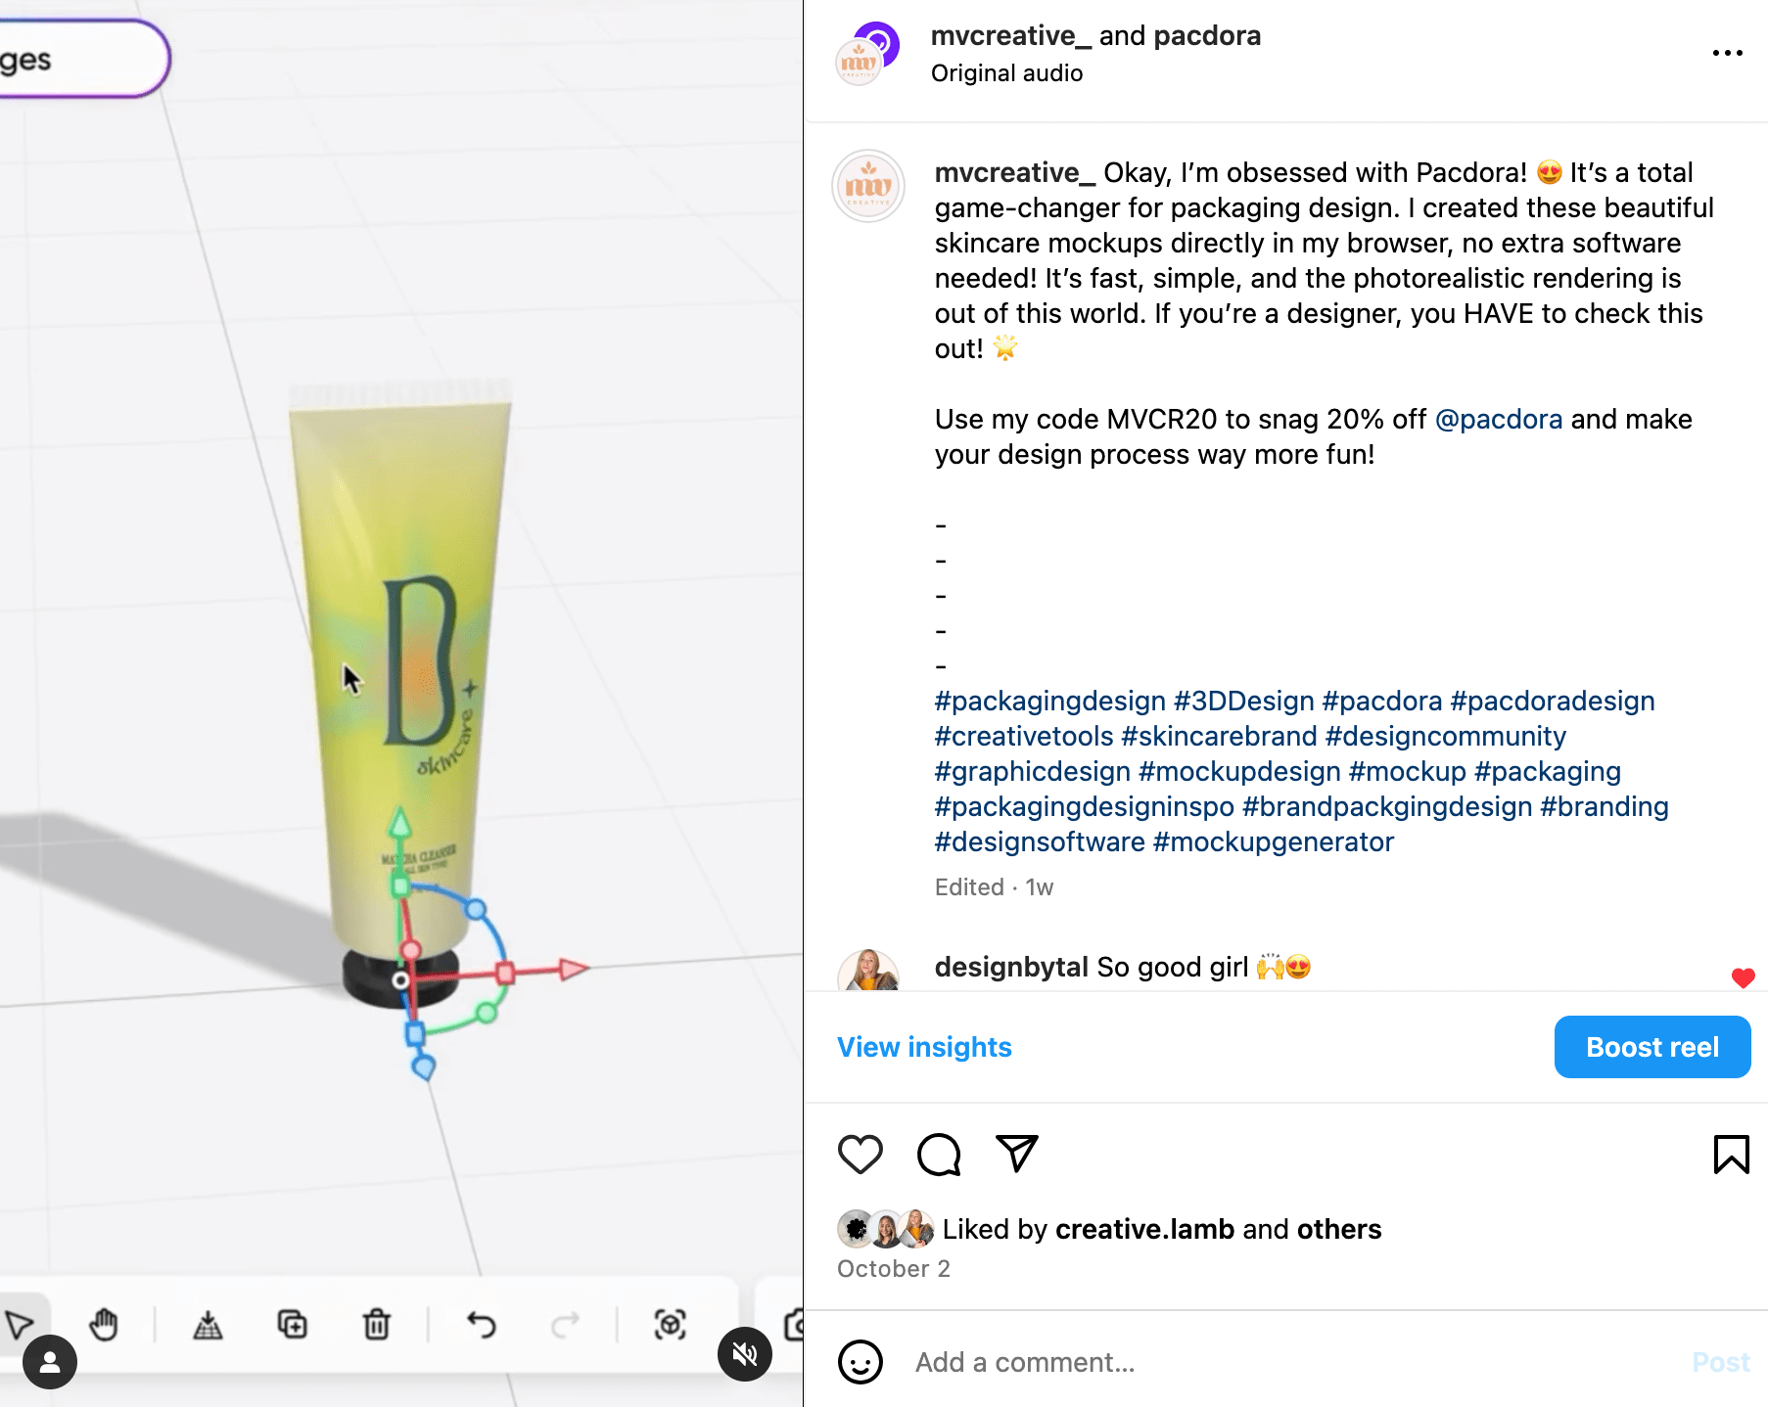The width and height of the screenshot is (1768, 1407).
Task: Open the #branding hashtag
Action: [x=1604, y=806]
